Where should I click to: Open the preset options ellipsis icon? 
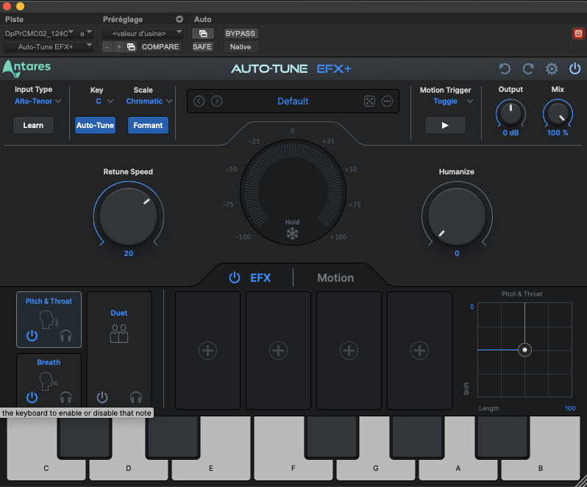click(387, 101)
